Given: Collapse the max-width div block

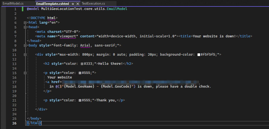Looking at the screenshot, I should tap(25, 55).
